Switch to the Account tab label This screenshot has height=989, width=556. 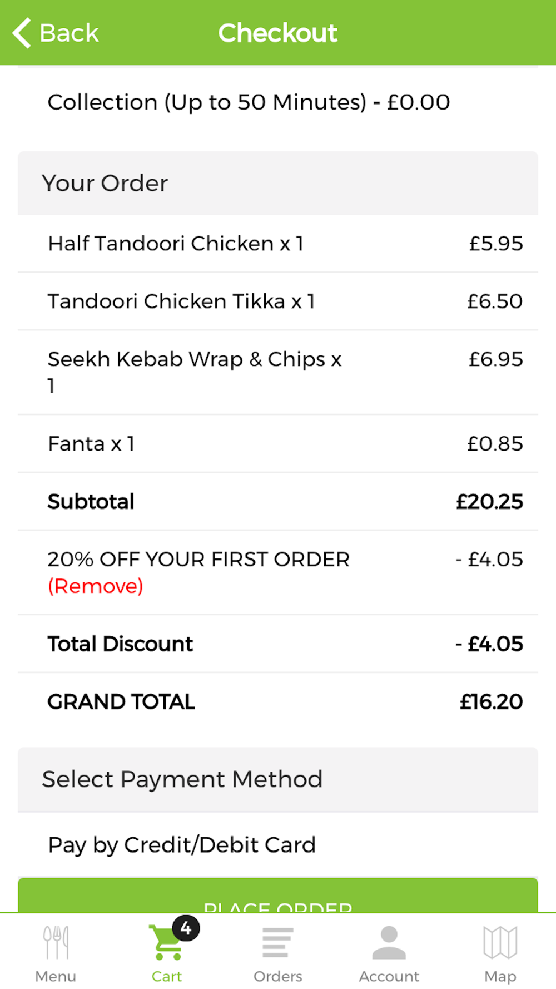point(389,976)
